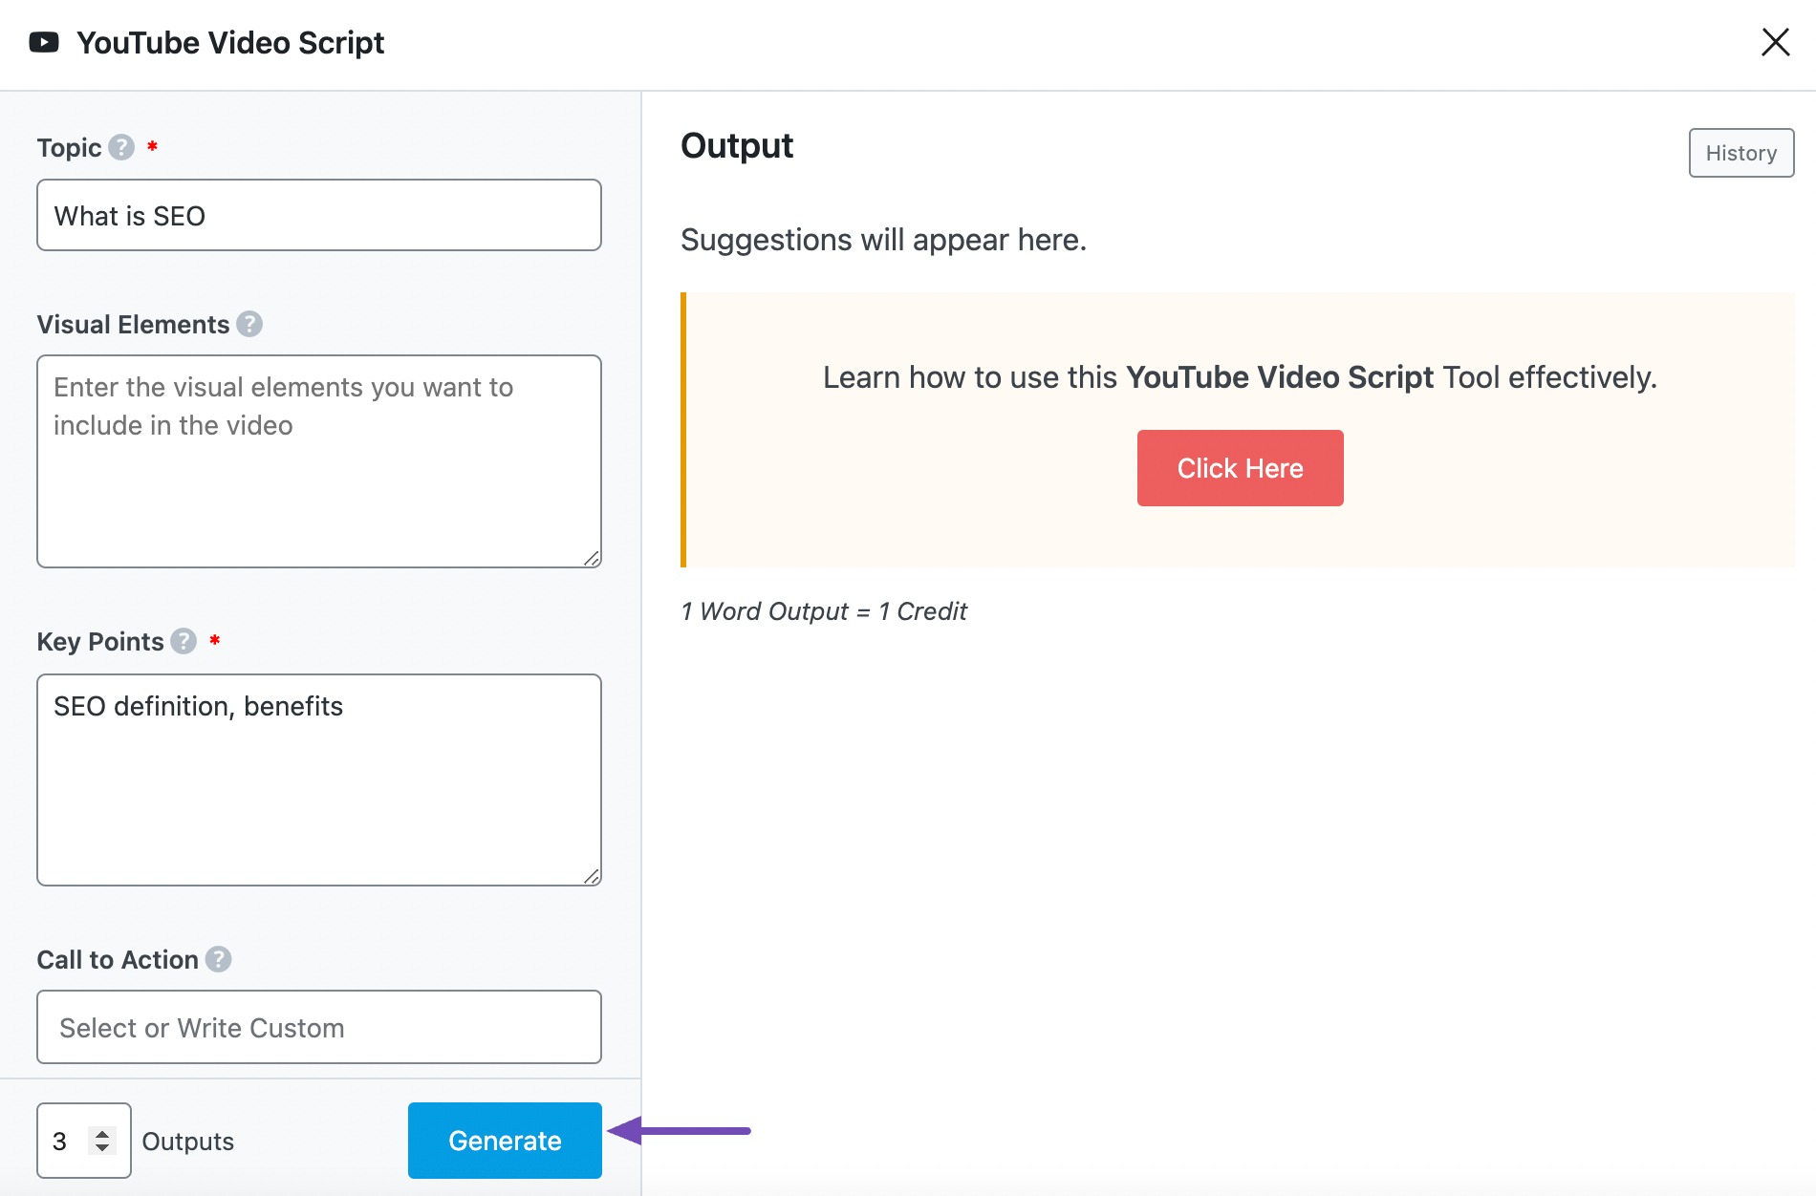Open help tooltip next to Topic
Image resolution: width=1816 pixels, height=1196 pixels.
coord(121,147)
